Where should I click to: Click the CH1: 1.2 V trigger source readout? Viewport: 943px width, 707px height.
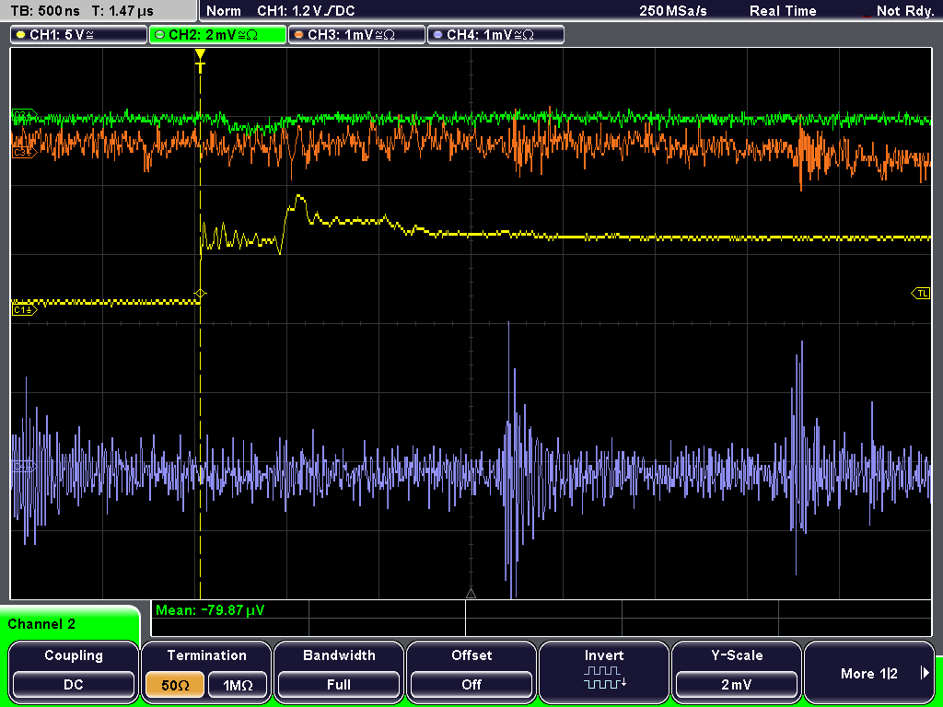click(x=306, y=11)
